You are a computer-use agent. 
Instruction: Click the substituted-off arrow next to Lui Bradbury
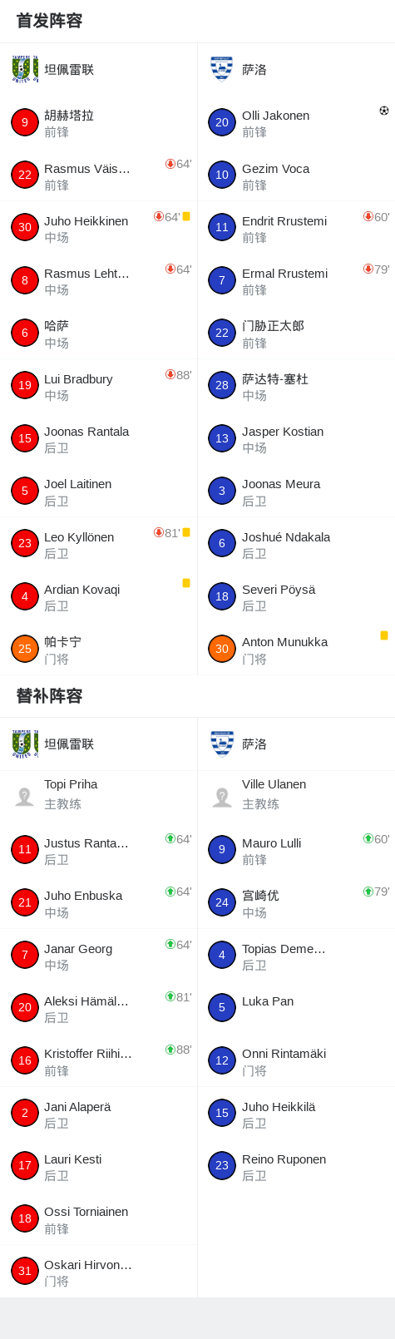coord(170,375)
